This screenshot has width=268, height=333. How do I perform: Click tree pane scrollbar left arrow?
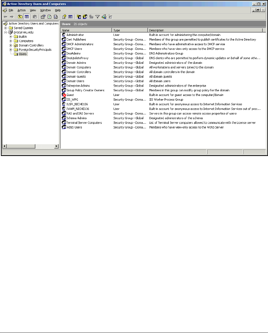pyautogui.click(x=4, y=146)
